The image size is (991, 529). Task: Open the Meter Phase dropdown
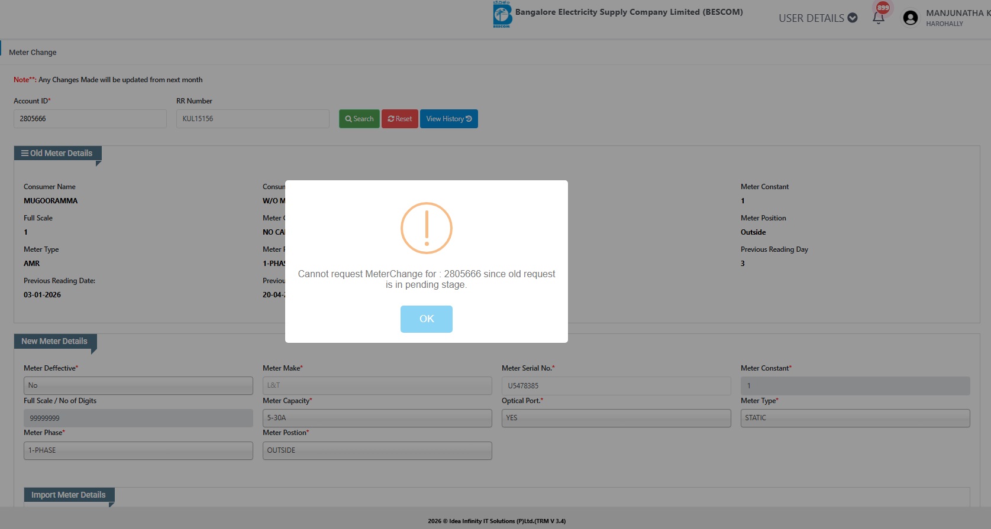[138, 450]
